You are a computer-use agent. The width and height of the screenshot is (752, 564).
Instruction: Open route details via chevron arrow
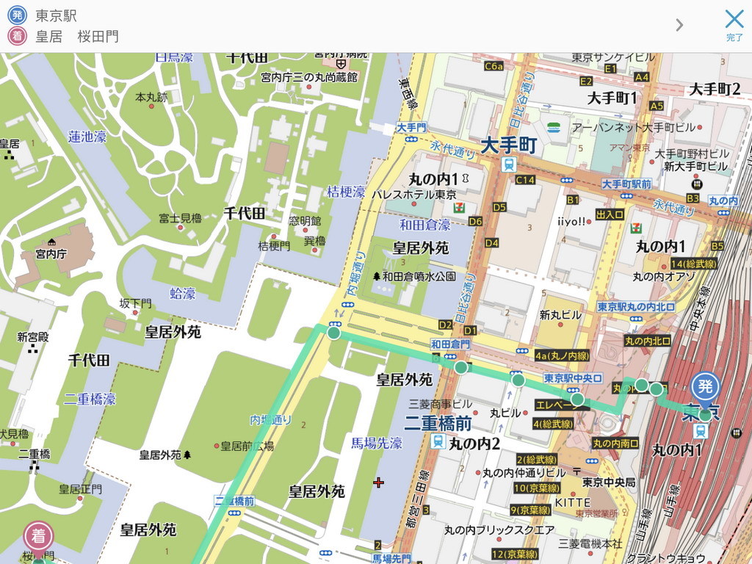coord(679,25)
